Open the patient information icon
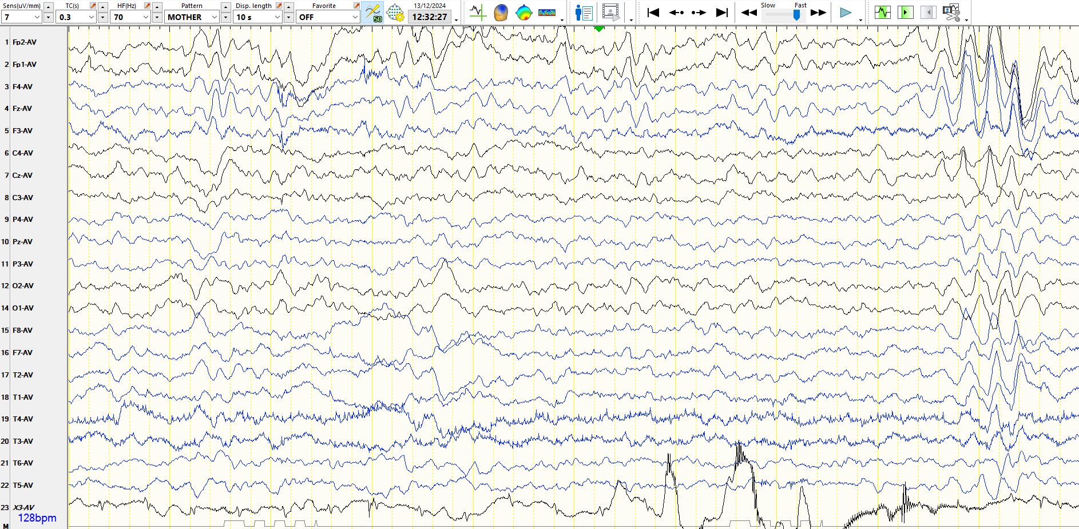The image size is (1079, 529). 584,13
